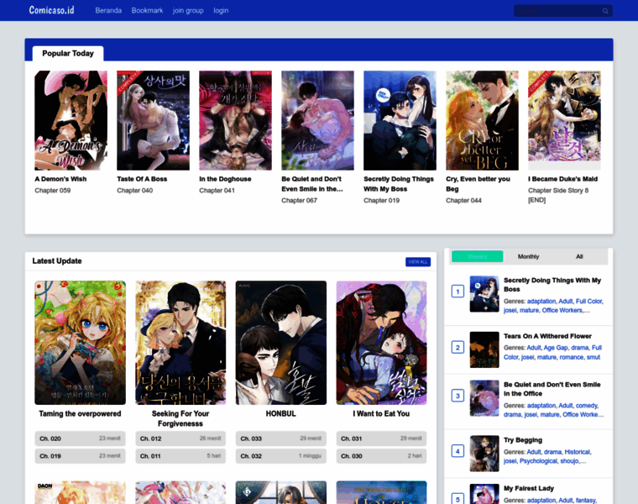
Task: Open I Want to Eat You cover
Action: point(381,343)
